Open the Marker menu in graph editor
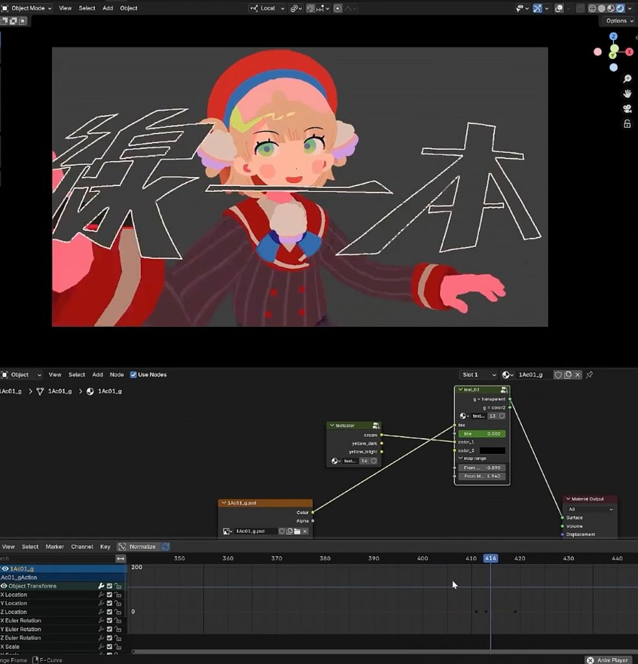The width and height of the screenshot is (638, 664). [55, 547]
